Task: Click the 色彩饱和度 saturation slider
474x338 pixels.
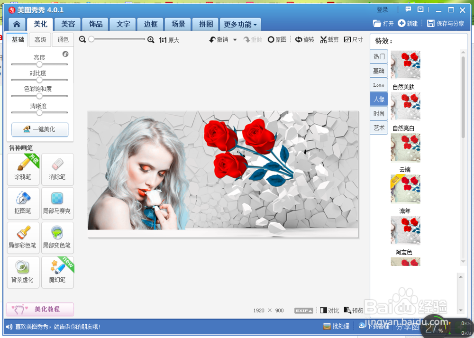Action: click(39, 96)
